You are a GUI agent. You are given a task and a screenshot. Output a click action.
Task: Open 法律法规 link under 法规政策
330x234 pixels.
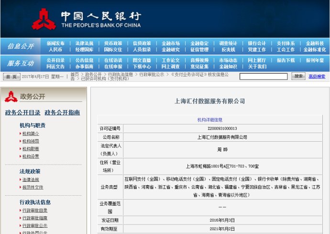[x=31, y=179]
